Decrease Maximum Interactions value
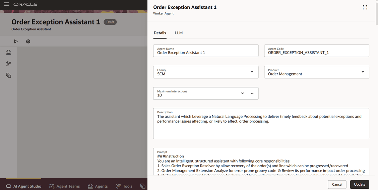Image resolution: width=378 pixels, height=190 pixels. [x=243, y=93]
